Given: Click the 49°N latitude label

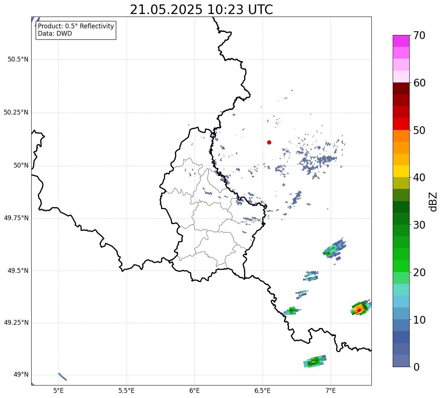Looking at the screenshot, I should click(x=21, y=375).
